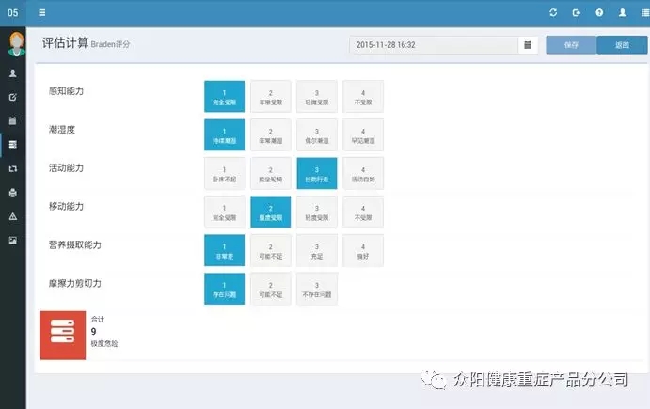Open the calendar date picker button
The width and height of the screenshot is (650, 409).
pyautogui.click(x=528, y=44)
